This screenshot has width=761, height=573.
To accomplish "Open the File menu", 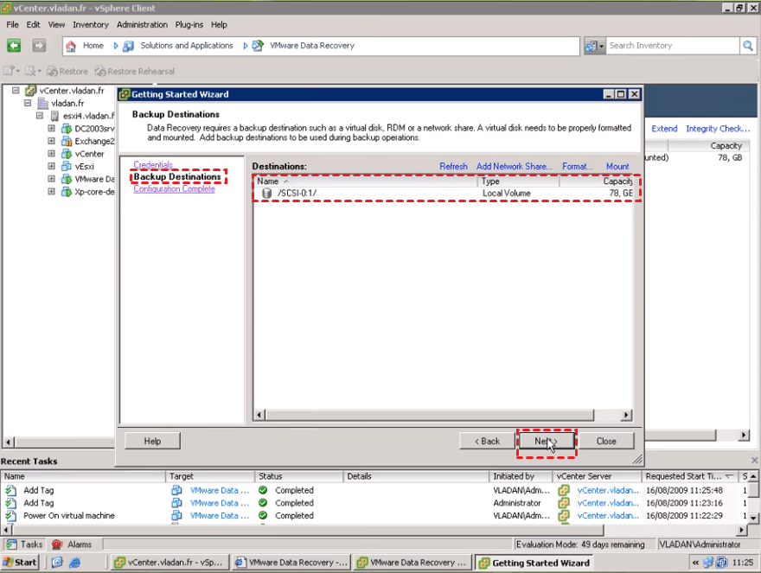I will [x=12, y=25].
